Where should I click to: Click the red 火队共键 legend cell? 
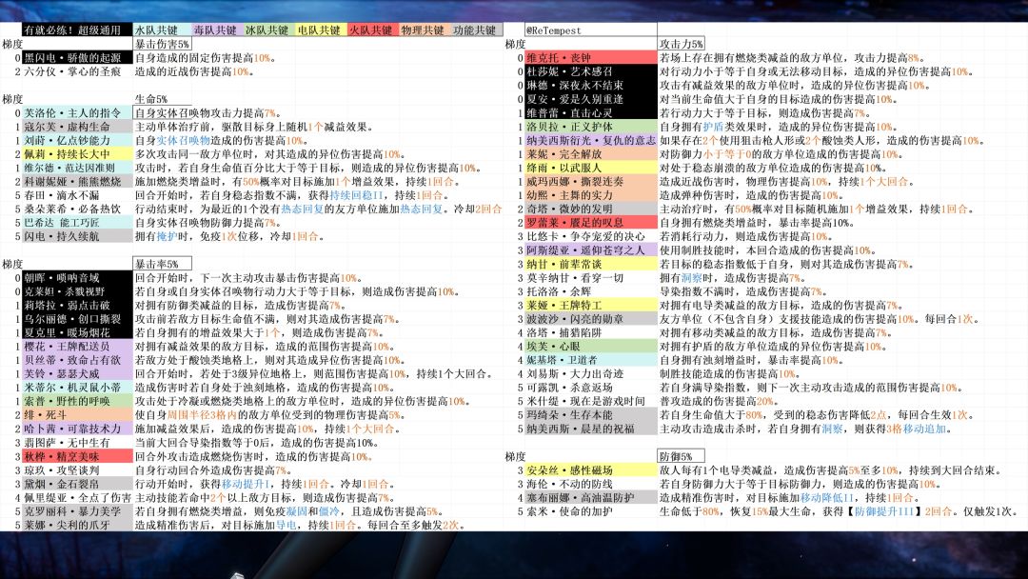click(x=373, y=30)
